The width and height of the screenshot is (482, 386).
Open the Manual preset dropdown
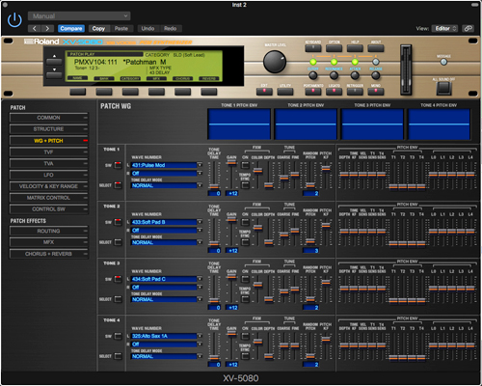click(x=79, y=16)
